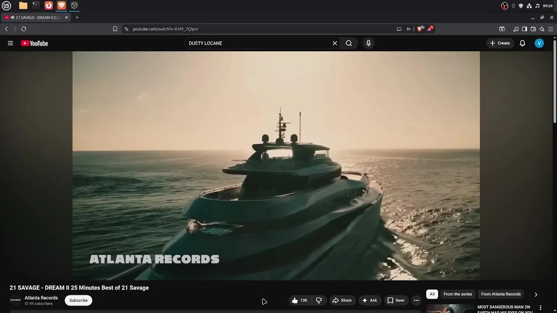Click the playlist/send arrow icon in address bar
Screen dimensions: 557x313
pyautogui.click(x=409, y=29)
